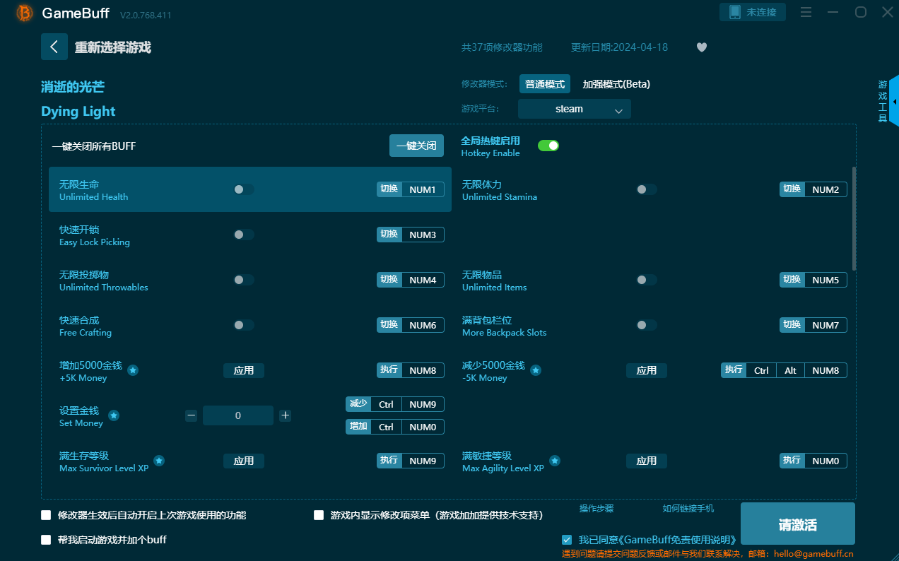Click NUM8 hotkey for +5K Money
The image size is (899, 561).
click(x=423, y=370)
